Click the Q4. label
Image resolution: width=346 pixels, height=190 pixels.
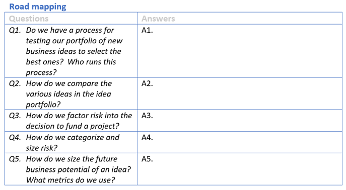pyautogui.click(x=15, y=137)
